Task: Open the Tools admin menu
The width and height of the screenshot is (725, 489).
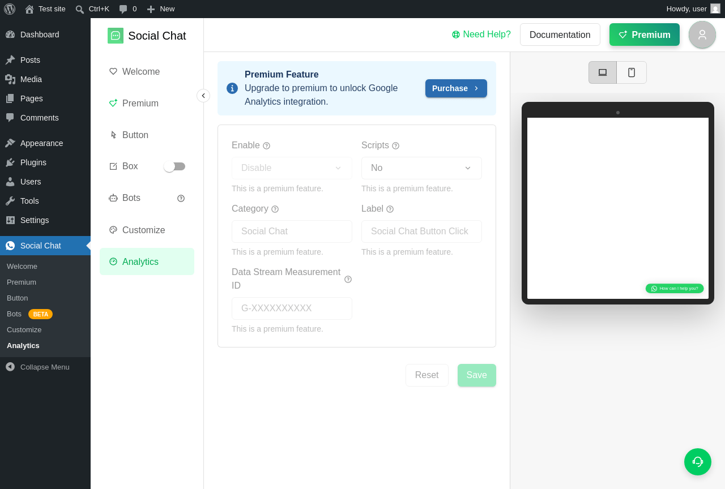Action: (x=45, y=201)
